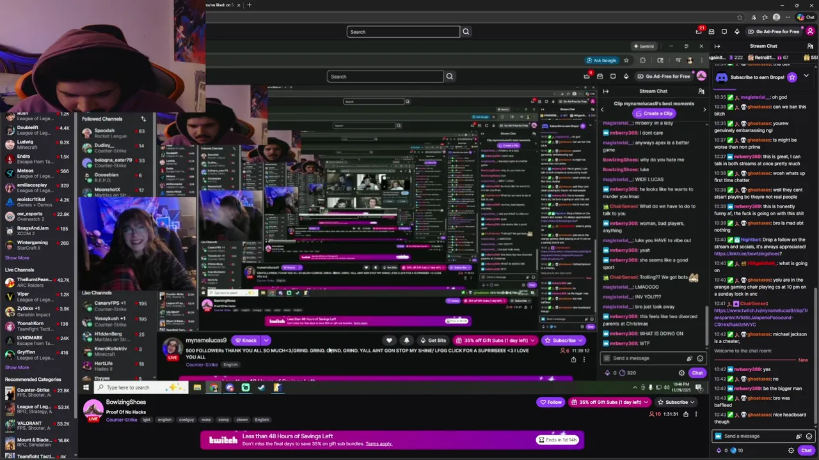Open the Terms apply link in savings banner

tap(379, 444)
